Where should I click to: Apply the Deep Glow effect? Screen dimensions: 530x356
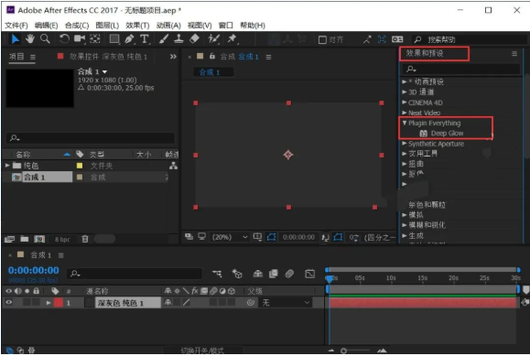(x=447, y=134)
